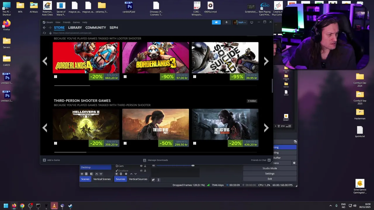Open VLC from the Windows taskbar
Screen dimensions: 374x210
click(54, 206)
